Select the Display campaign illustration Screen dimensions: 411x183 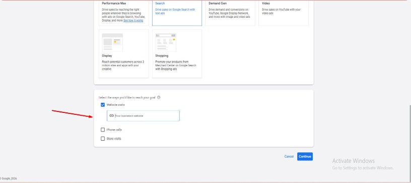[112, 42]
